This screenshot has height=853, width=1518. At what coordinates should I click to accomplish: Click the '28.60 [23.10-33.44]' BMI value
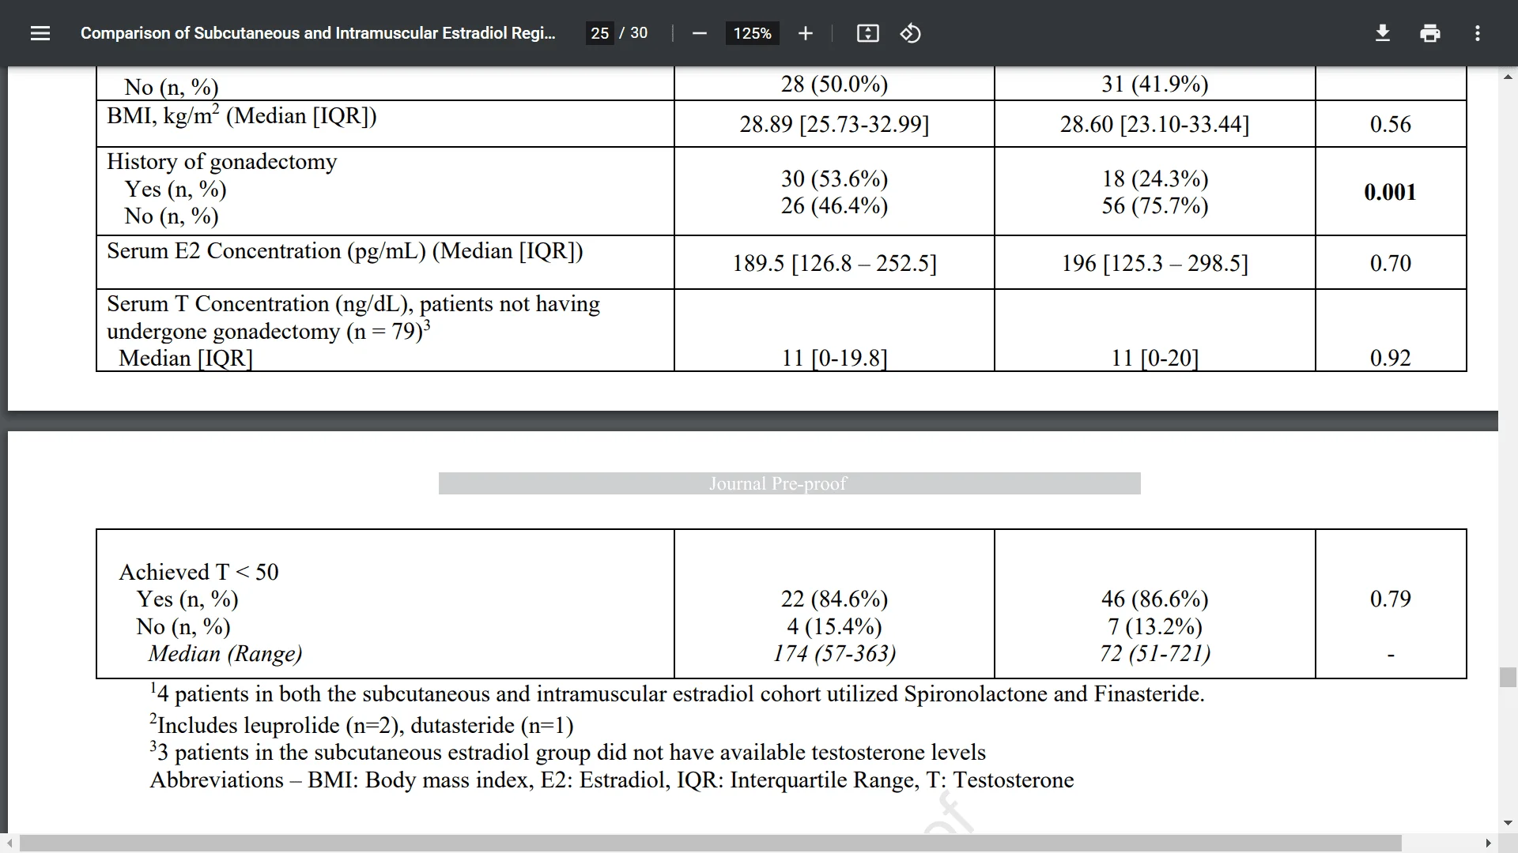(x=1154, y=124)
